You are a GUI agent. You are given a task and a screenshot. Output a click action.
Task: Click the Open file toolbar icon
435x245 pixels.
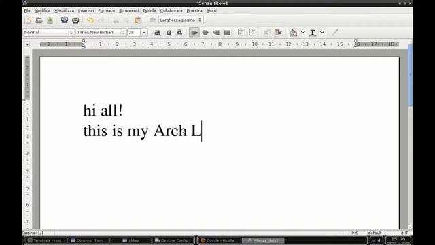[39, 20]
